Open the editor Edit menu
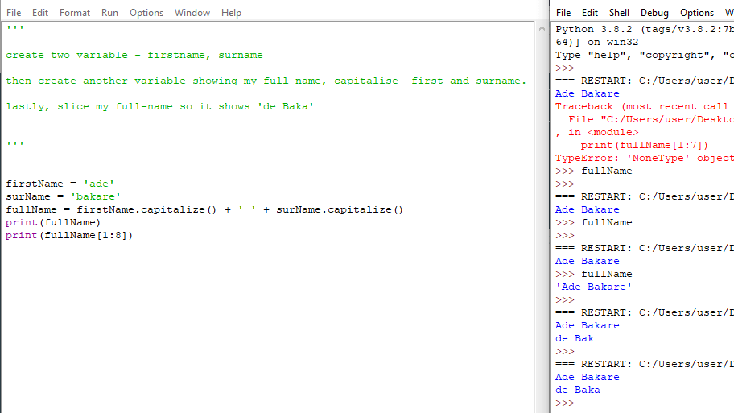 tap(39, 13)
